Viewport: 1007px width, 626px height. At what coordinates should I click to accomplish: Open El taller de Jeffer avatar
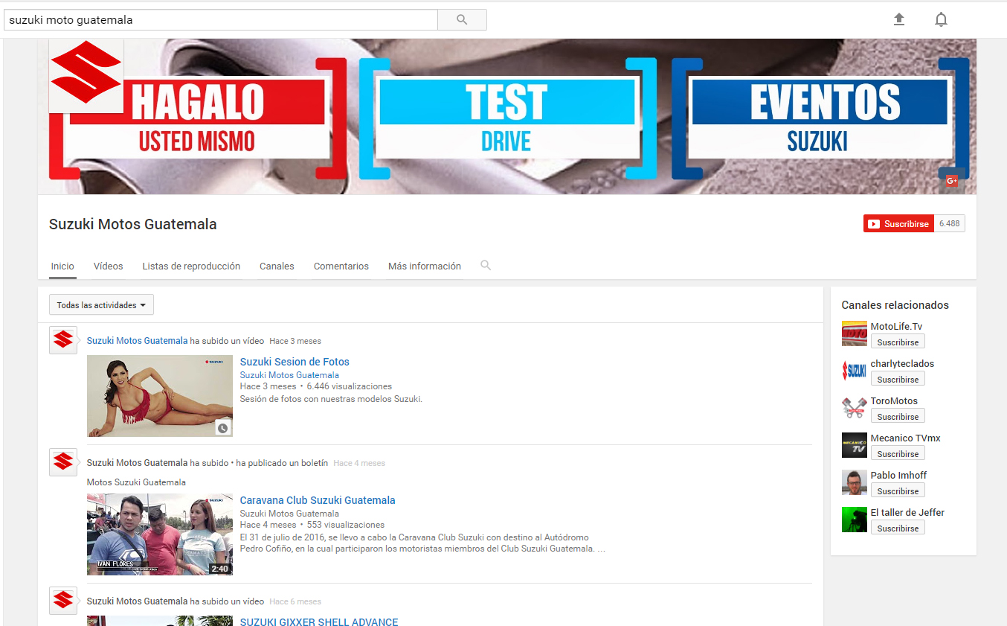(855, 520)
